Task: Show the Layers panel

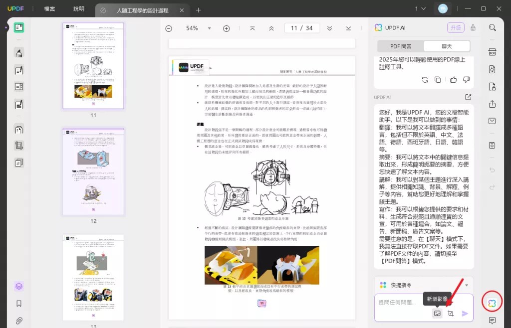Action: click(x=19, y=286)
